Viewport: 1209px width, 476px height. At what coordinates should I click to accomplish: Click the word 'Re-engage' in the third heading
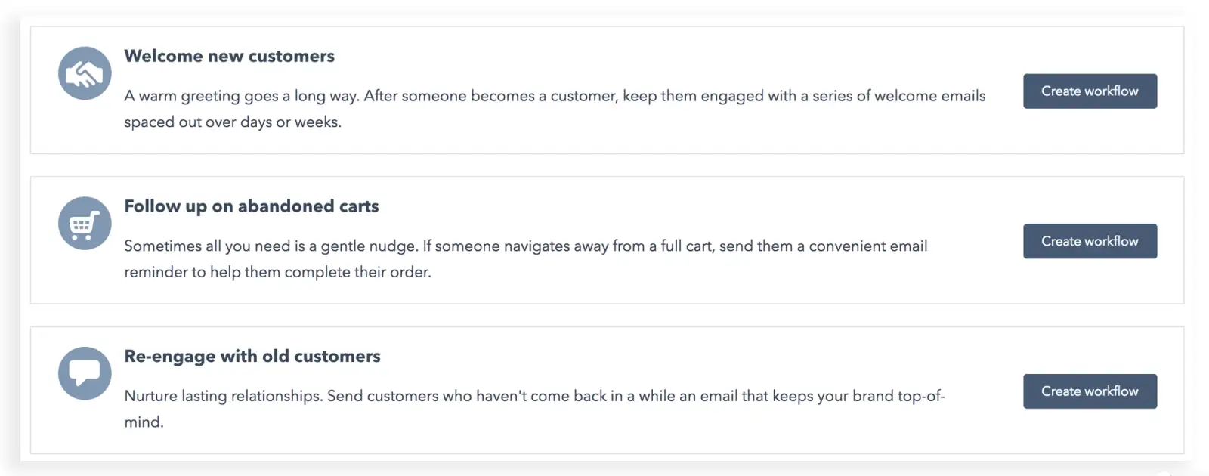coord(169,357)
